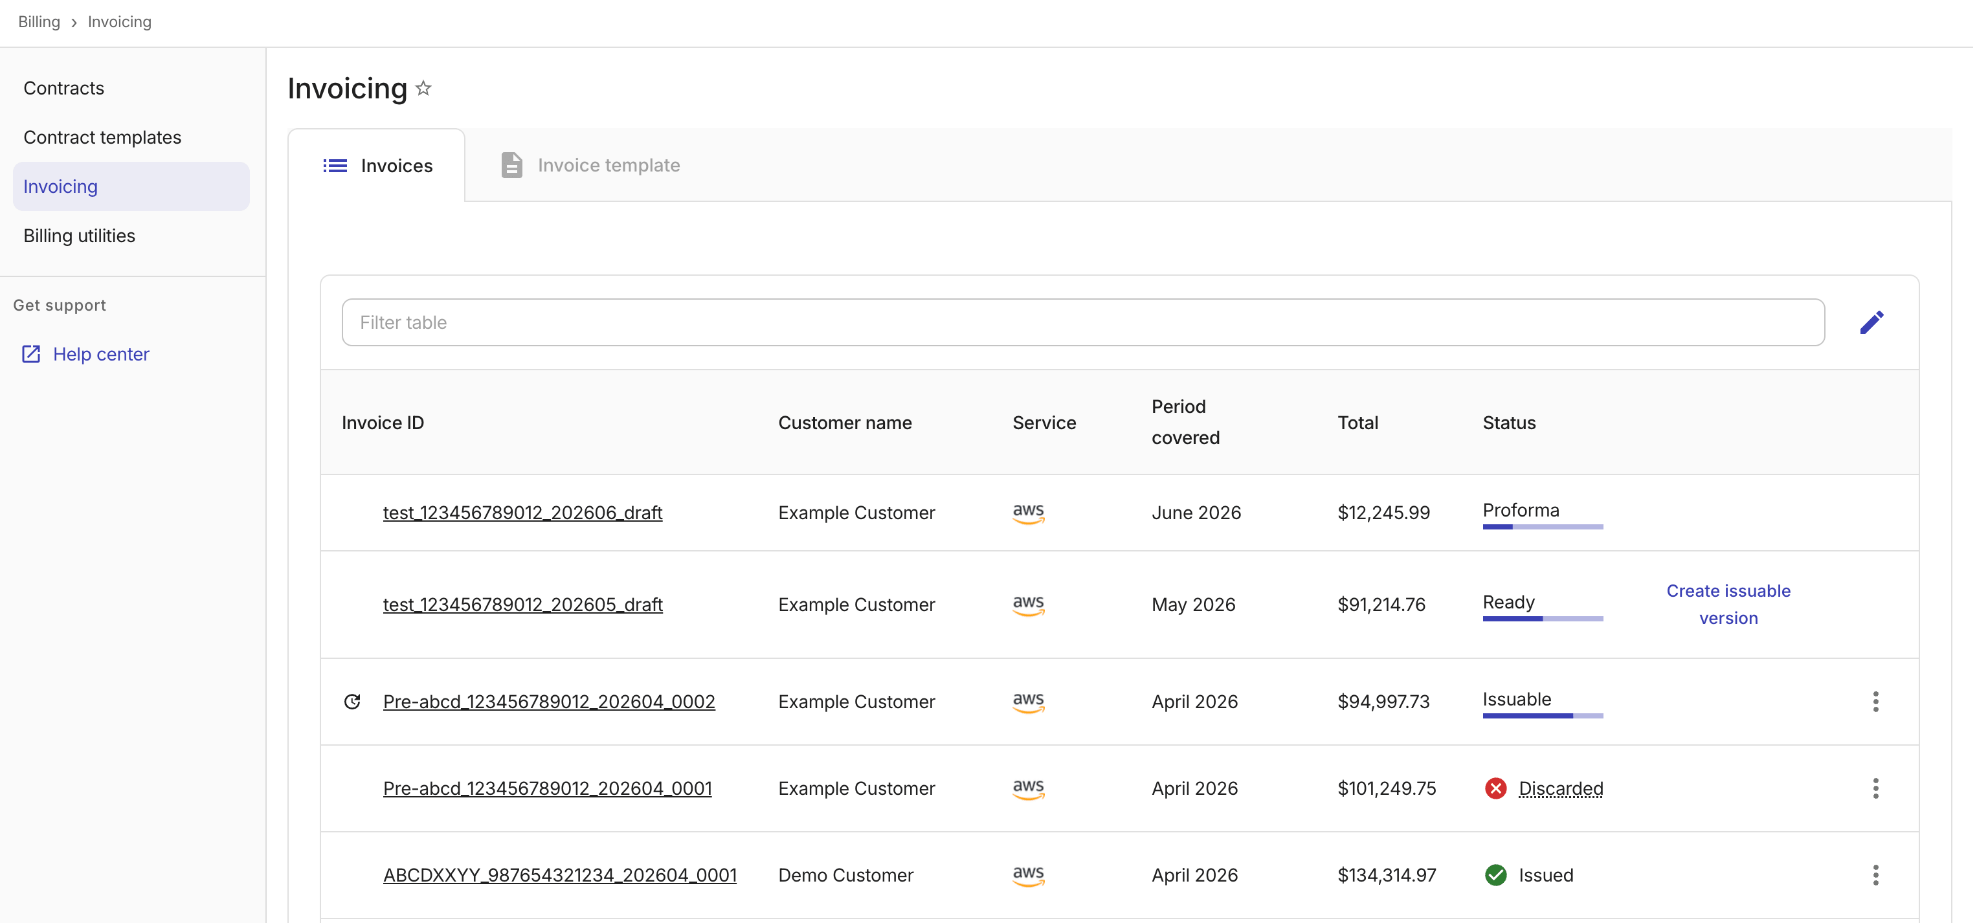Viewport: 1977px width, 923px height.
Task: Click the Invoicing page heading
Action: [x=348, y=88]
